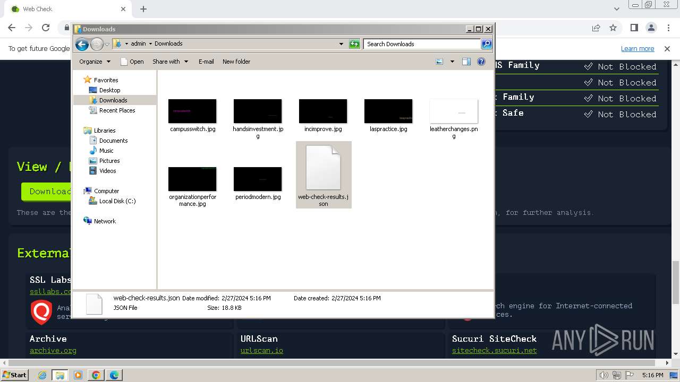This screenshot has width=680, height=382.
Task: Open a new Chrome tab
Action: (x=143, y=9)
